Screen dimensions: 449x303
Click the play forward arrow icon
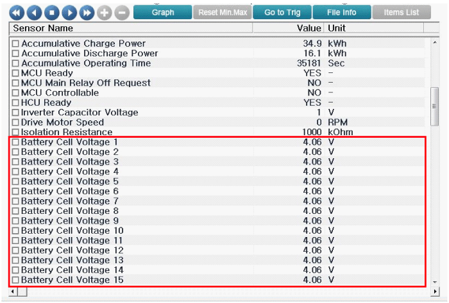[x=69, y=13]
